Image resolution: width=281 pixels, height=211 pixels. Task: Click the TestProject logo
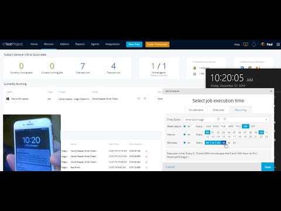tap(13, 45)
